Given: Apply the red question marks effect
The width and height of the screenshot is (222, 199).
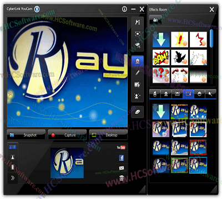Looking at the screenshot, I should click(161, 75).
